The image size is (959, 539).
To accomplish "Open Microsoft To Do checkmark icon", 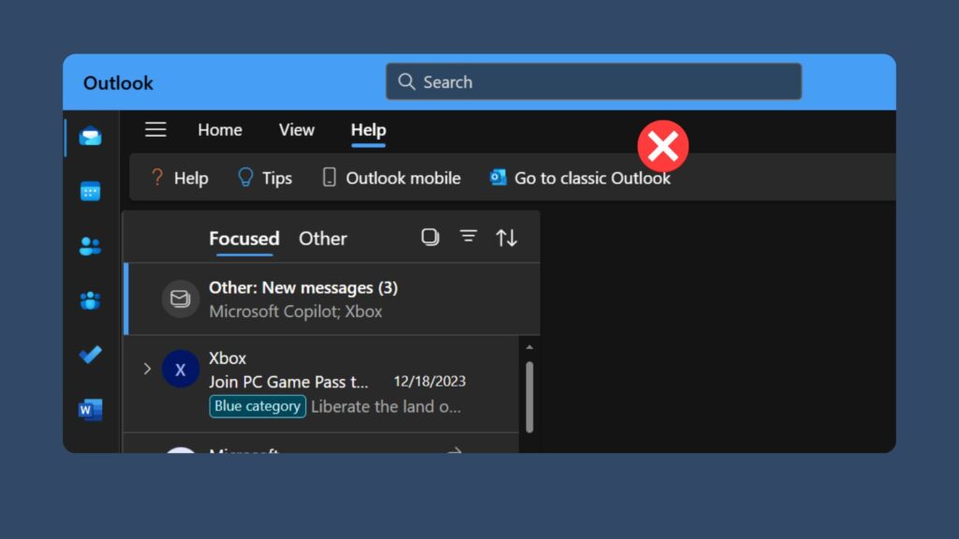I will (90, 355).
